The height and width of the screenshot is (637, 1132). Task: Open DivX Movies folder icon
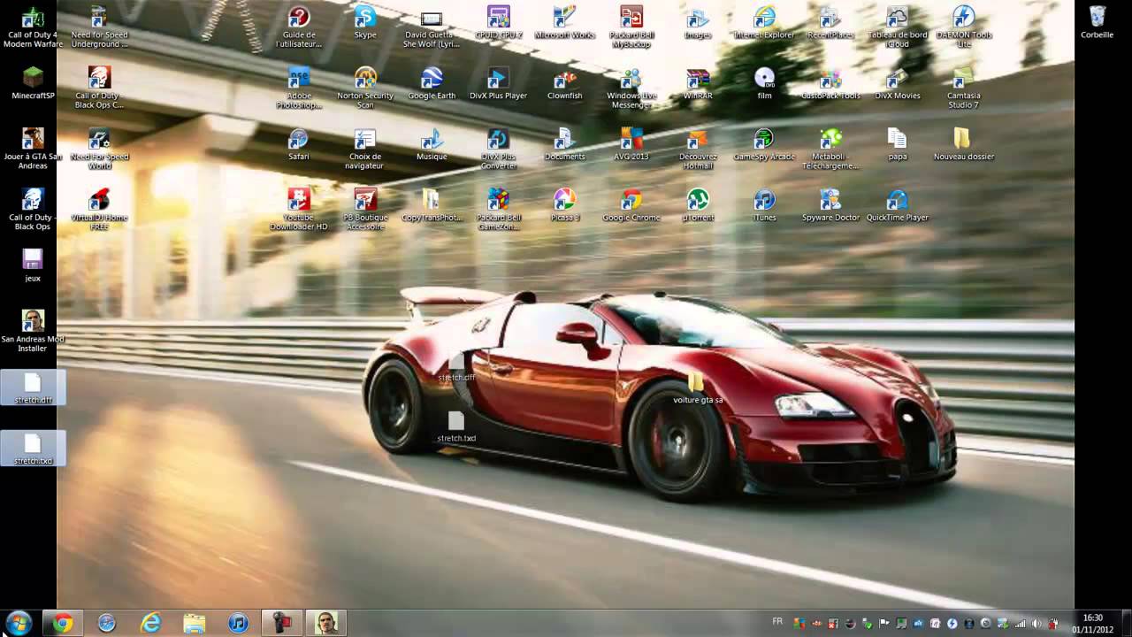click(898, 84)
